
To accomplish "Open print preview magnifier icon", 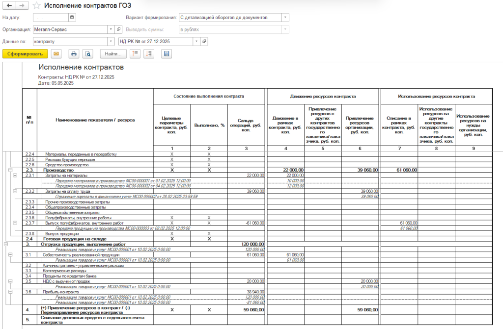I will (x=87, y=54).
